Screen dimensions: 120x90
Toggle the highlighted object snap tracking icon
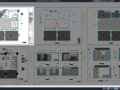coord(115,88)
